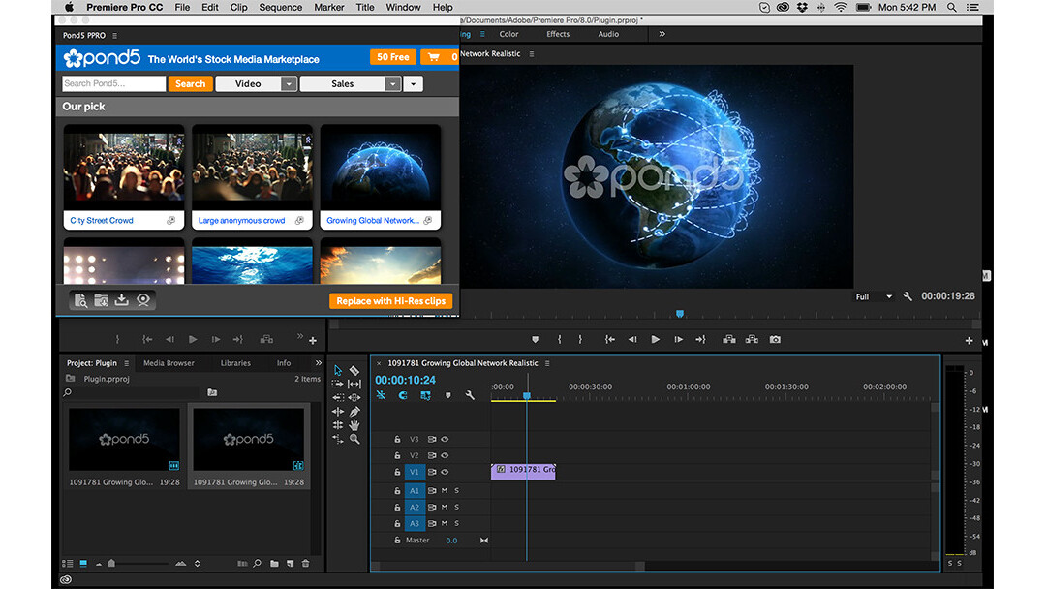Select the Razor tool in tools panel
Image resolution: width=1047 pixels, height=589 pixels.
click(354, 370)
